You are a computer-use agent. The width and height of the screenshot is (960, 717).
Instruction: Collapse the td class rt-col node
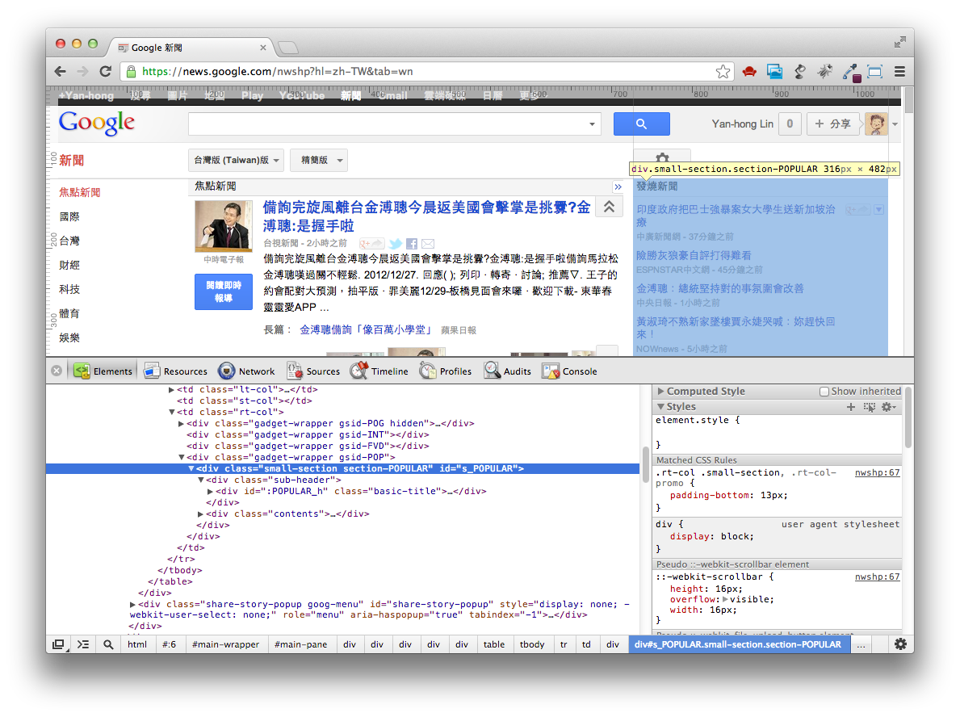[171, 412]
